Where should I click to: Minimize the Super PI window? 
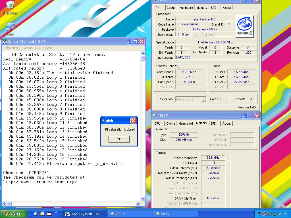128,42
